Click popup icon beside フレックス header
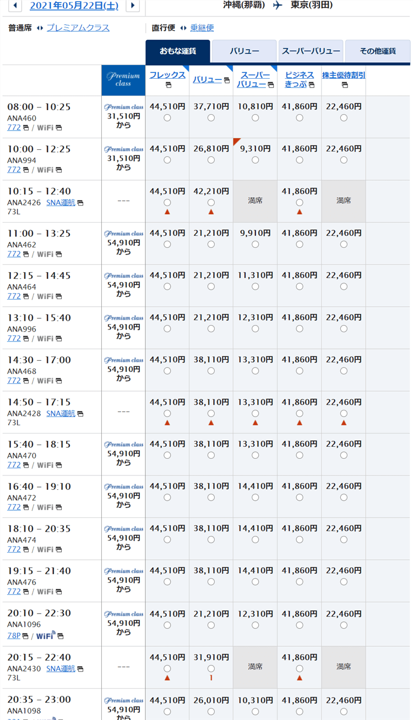The image size is (413, 720). tap(168, 85)
